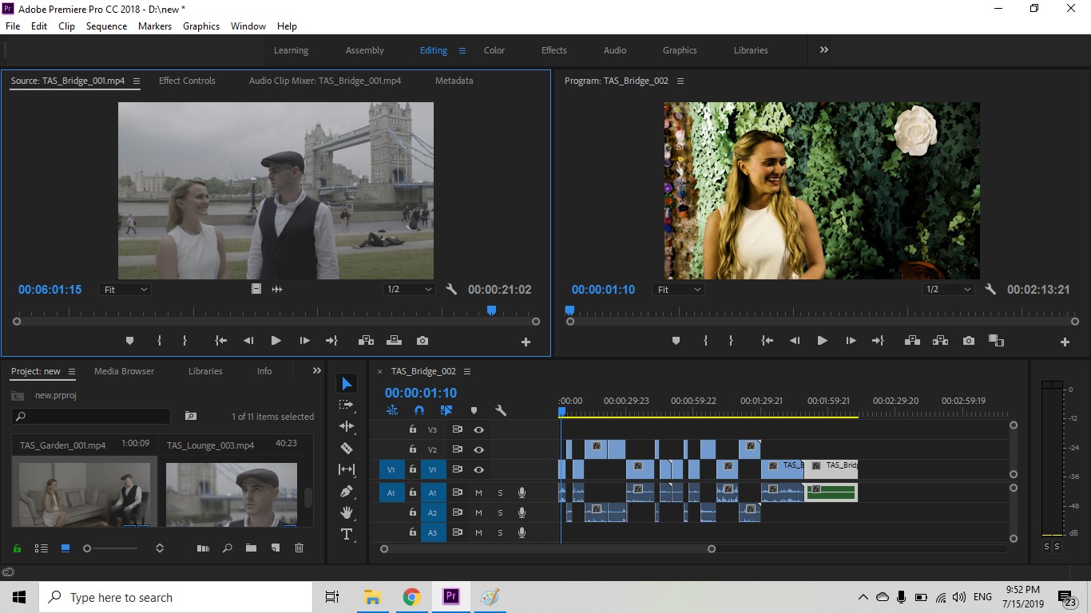Toggle track V2 output eye

(x=478, y=449)
